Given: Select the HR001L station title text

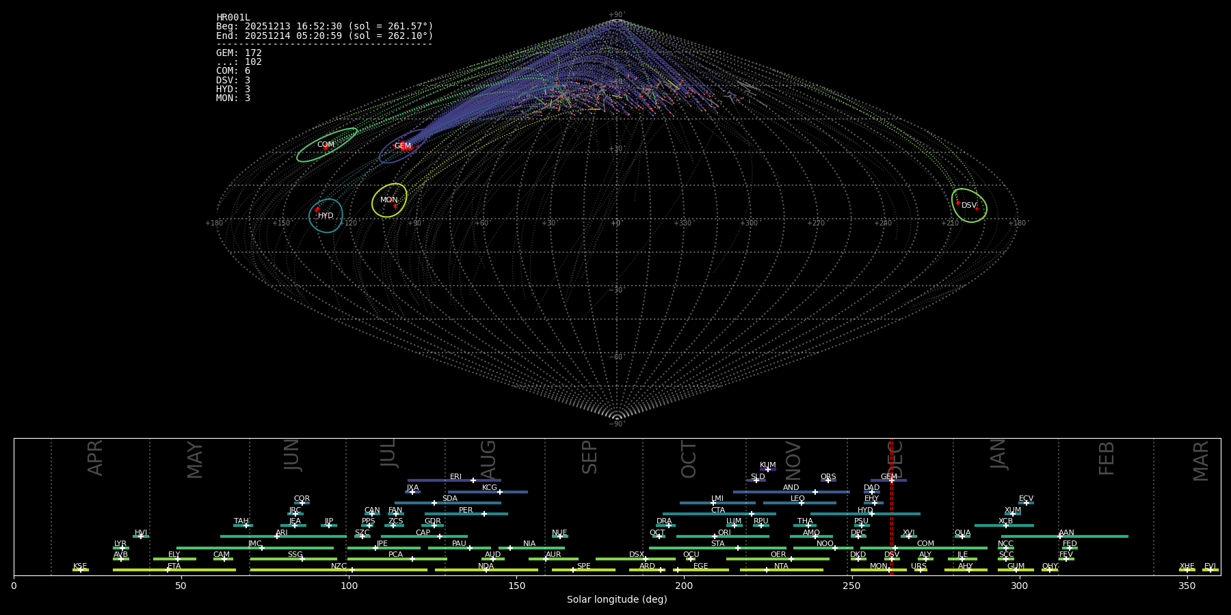Looking at the screenshot, I should tap(233, 18).
